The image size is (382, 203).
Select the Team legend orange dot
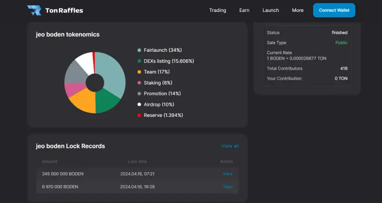click(139, 72)
